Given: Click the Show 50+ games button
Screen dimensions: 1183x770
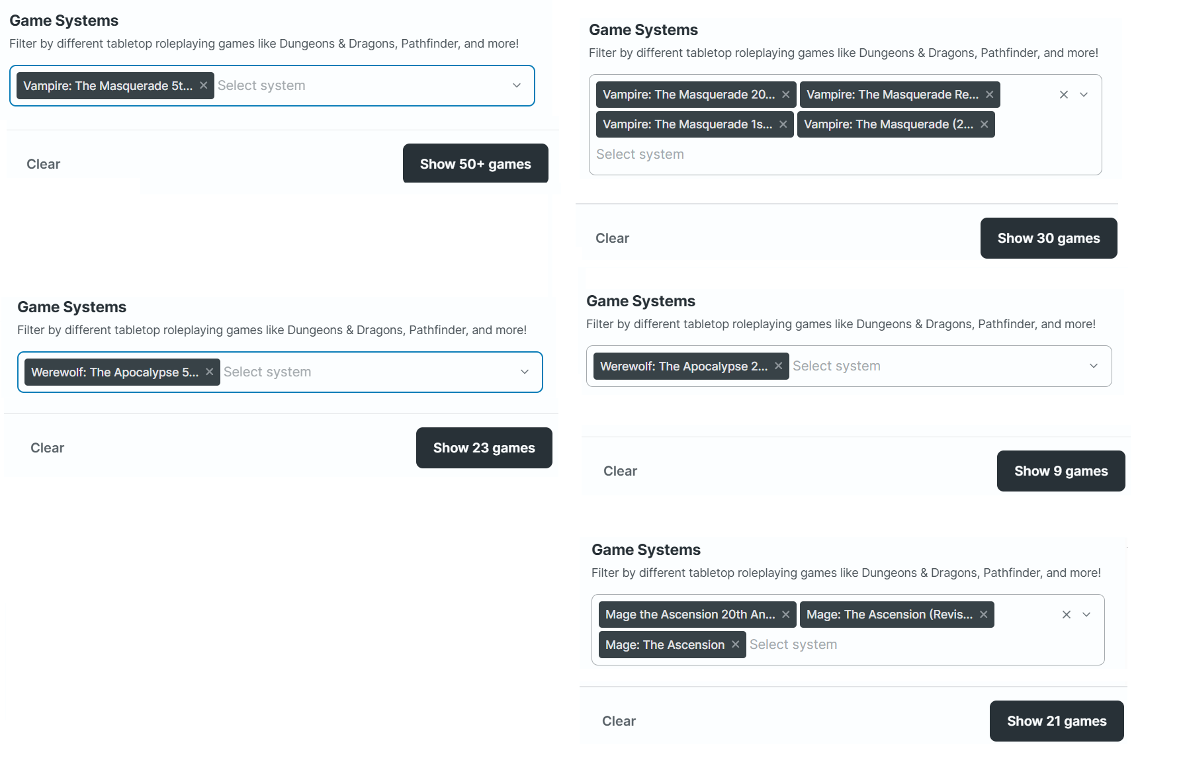Looking at the screenshot, I should point(476,163).
